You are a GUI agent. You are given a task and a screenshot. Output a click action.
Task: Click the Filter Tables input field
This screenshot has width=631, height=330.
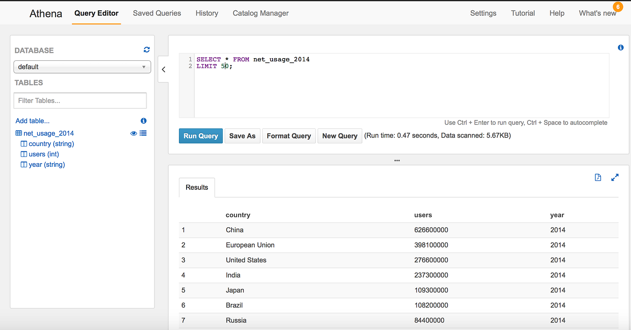(x=80, y=100)
